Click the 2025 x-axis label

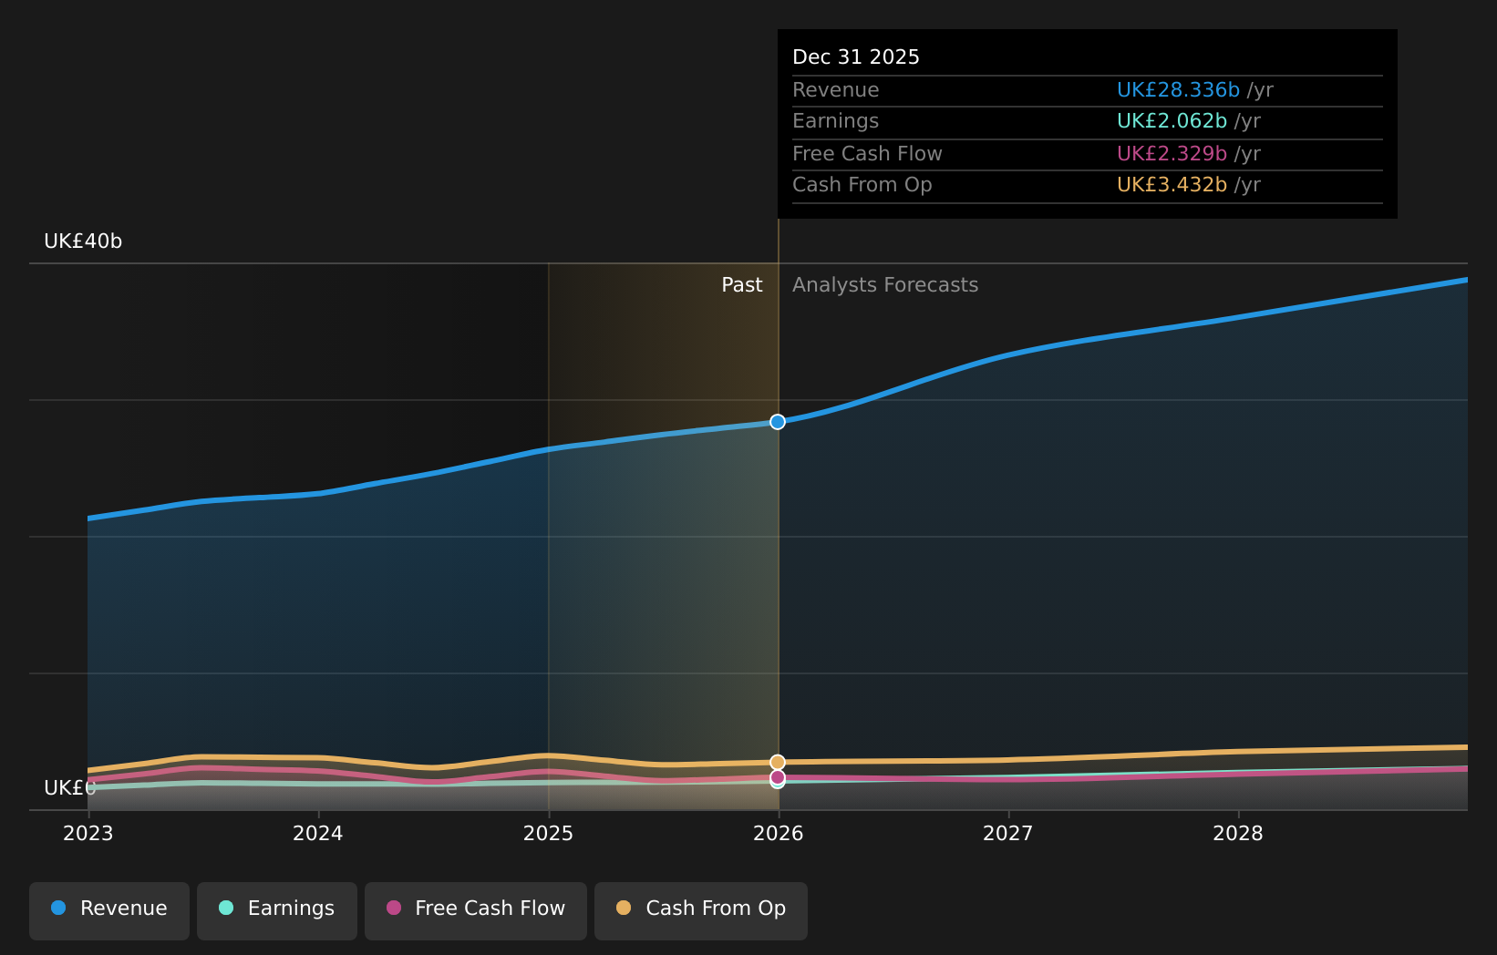548,834
